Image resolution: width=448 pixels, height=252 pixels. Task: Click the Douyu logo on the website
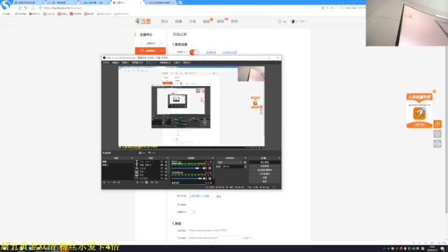[143, 21]
